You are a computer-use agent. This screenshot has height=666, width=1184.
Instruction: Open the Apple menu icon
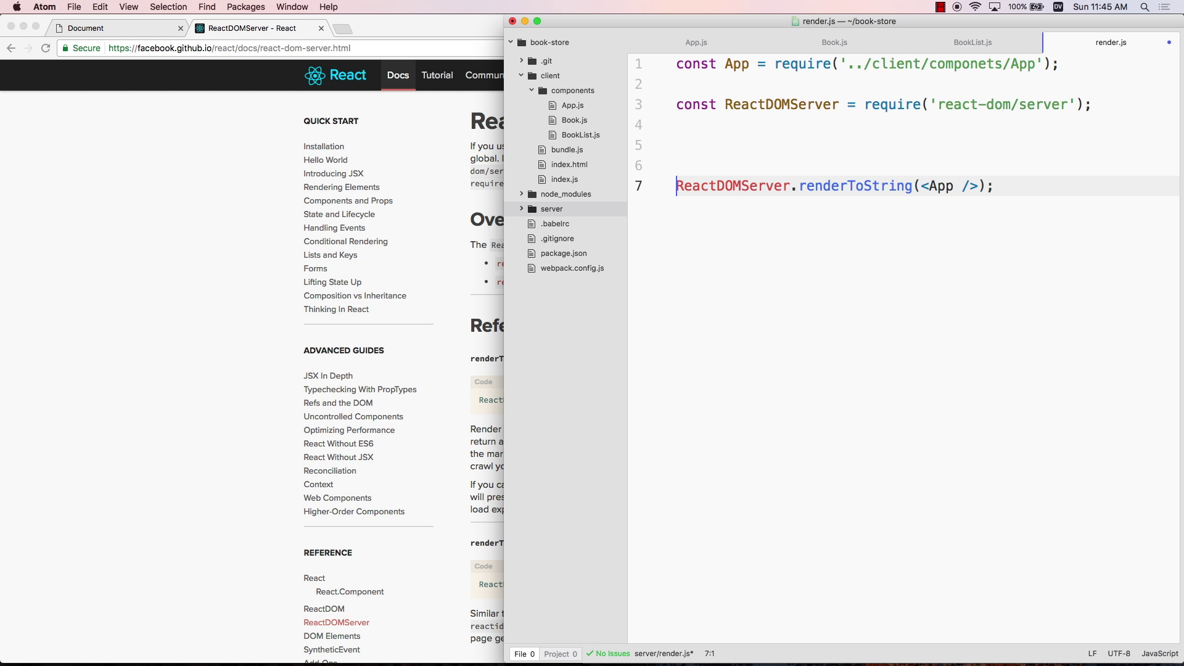coord(17,7)
